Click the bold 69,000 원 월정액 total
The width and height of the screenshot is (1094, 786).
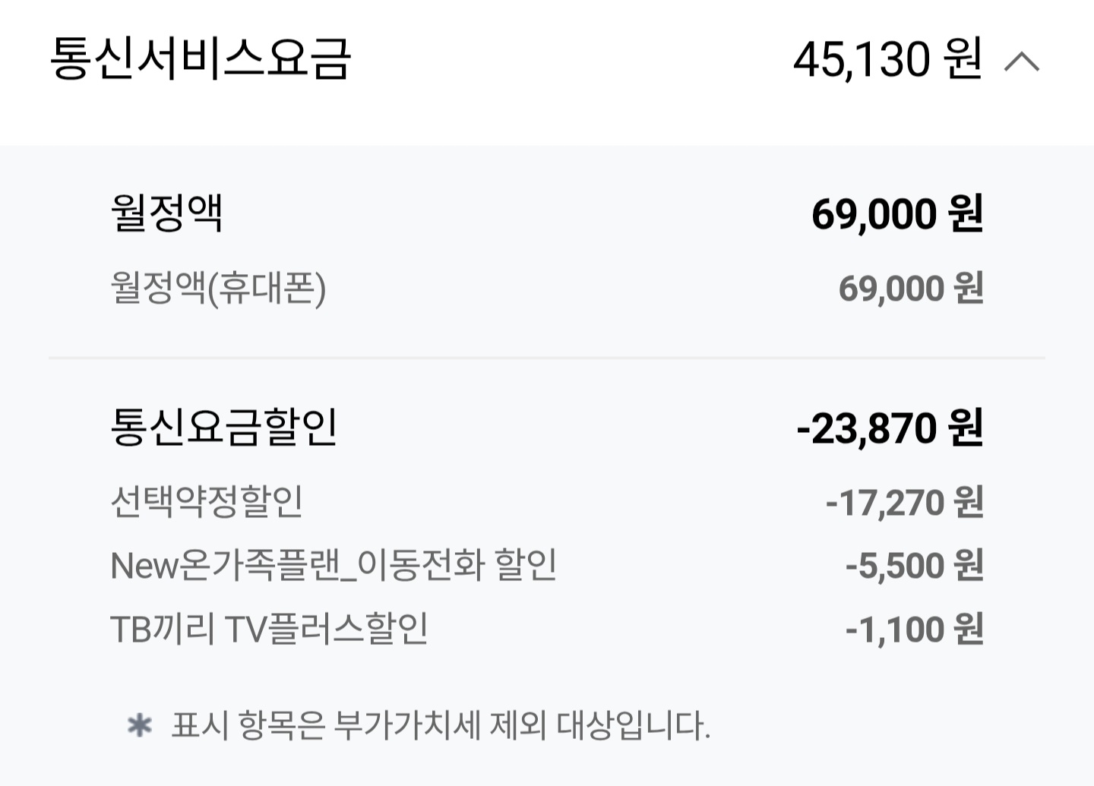tap(897, 214)
